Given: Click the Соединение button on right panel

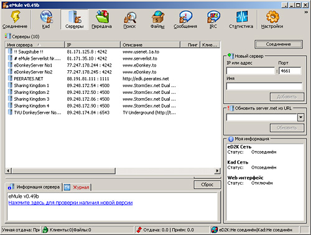Looking at the screenshot, I should click(x=279, y=44).
